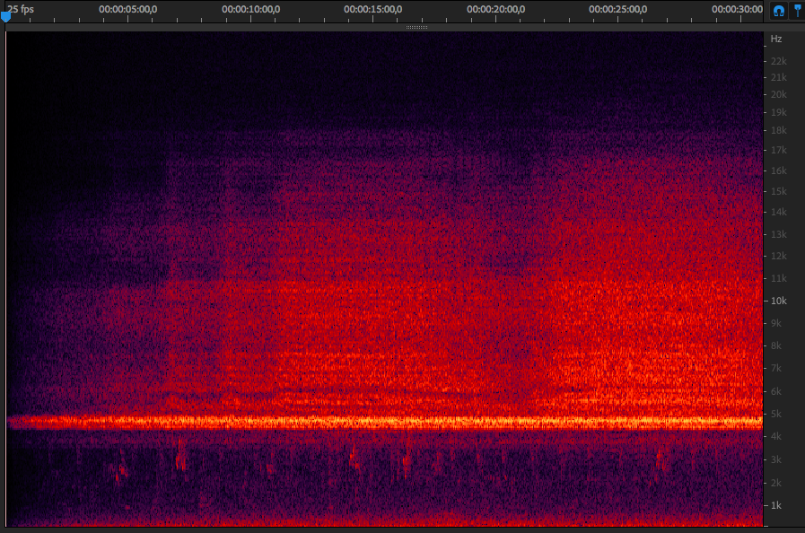Seek to 00:00:25:00,0 on the time ruler
Screen dimensions: 805x533
[618, 9]
